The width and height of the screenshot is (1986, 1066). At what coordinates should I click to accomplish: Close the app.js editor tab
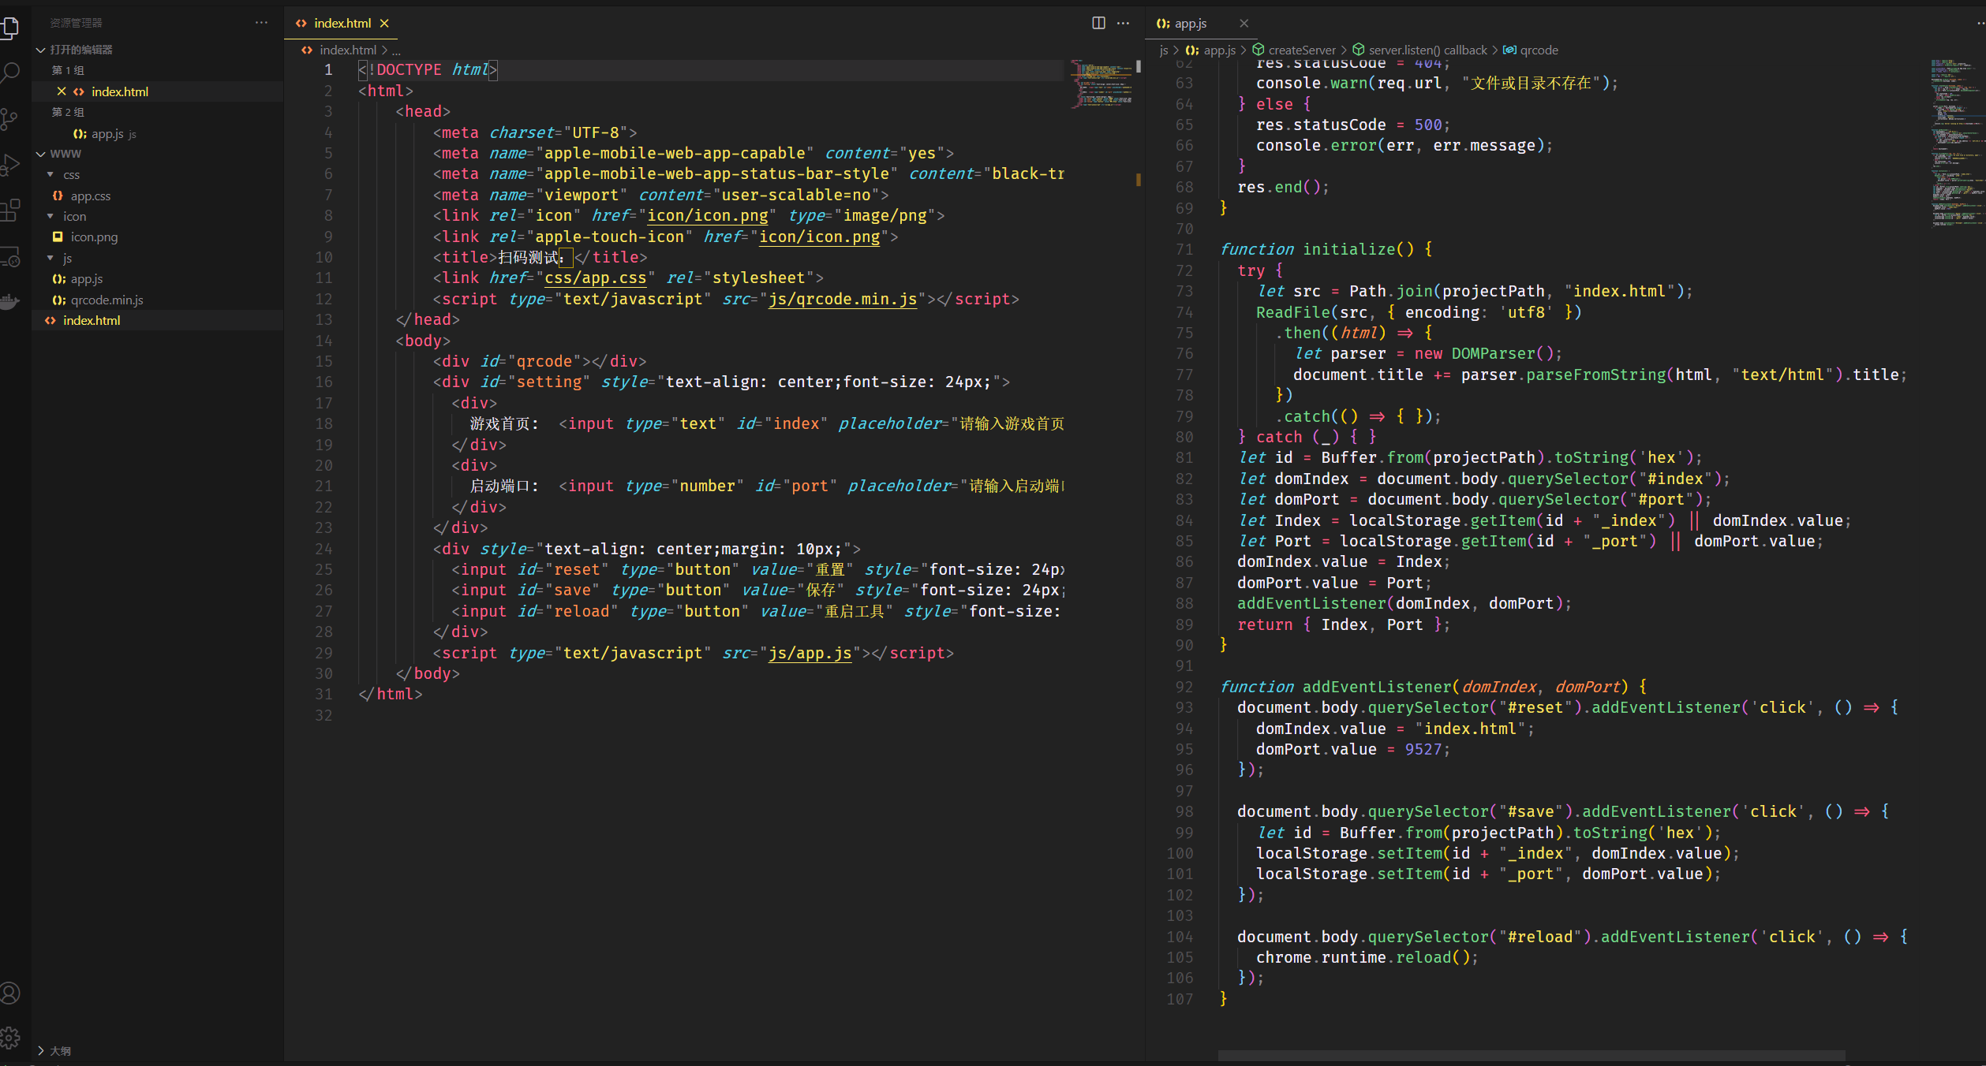point(1244,24)
